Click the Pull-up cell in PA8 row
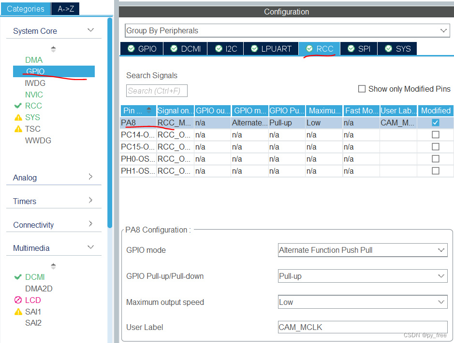 click(x=287, y=123)
